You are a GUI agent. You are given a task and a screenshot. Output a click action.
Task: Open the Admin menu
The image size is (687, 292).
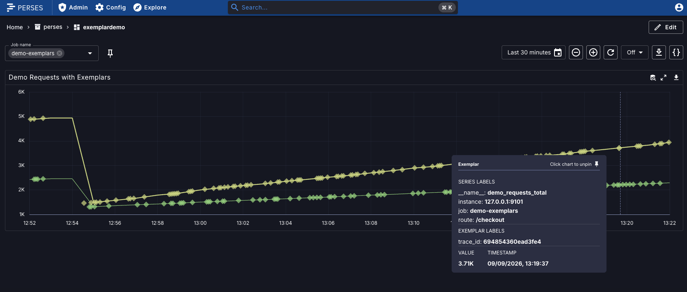click(73, 7)
